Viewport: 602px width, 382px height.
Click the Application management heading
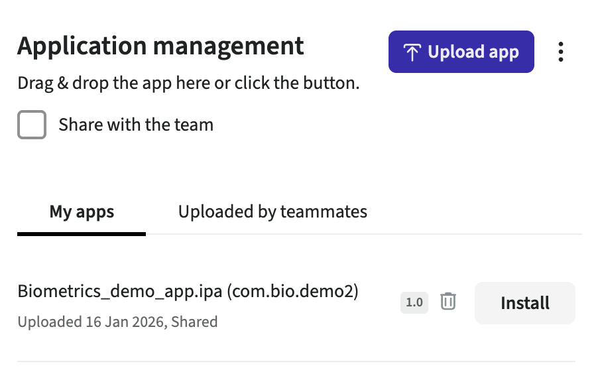(x=160, y=46)
